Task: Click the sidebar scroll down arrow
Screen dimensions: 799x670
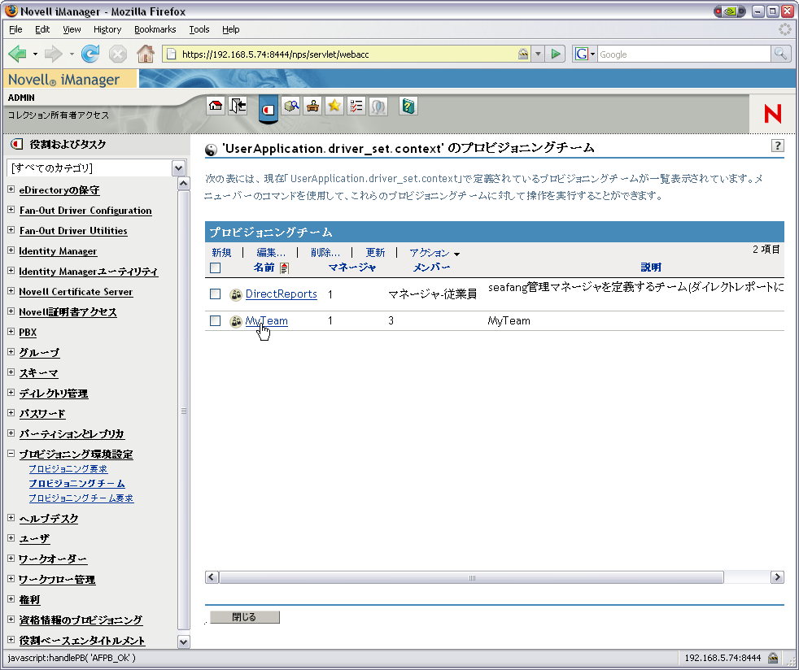Action: click(x=183, y=642)
